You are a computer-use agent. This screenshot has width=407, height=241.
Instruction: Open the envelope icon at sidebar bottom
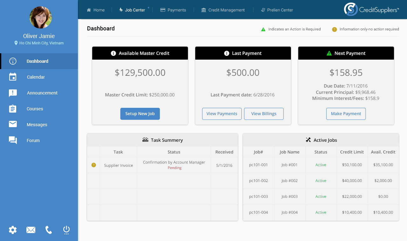(x=31, y=230)
